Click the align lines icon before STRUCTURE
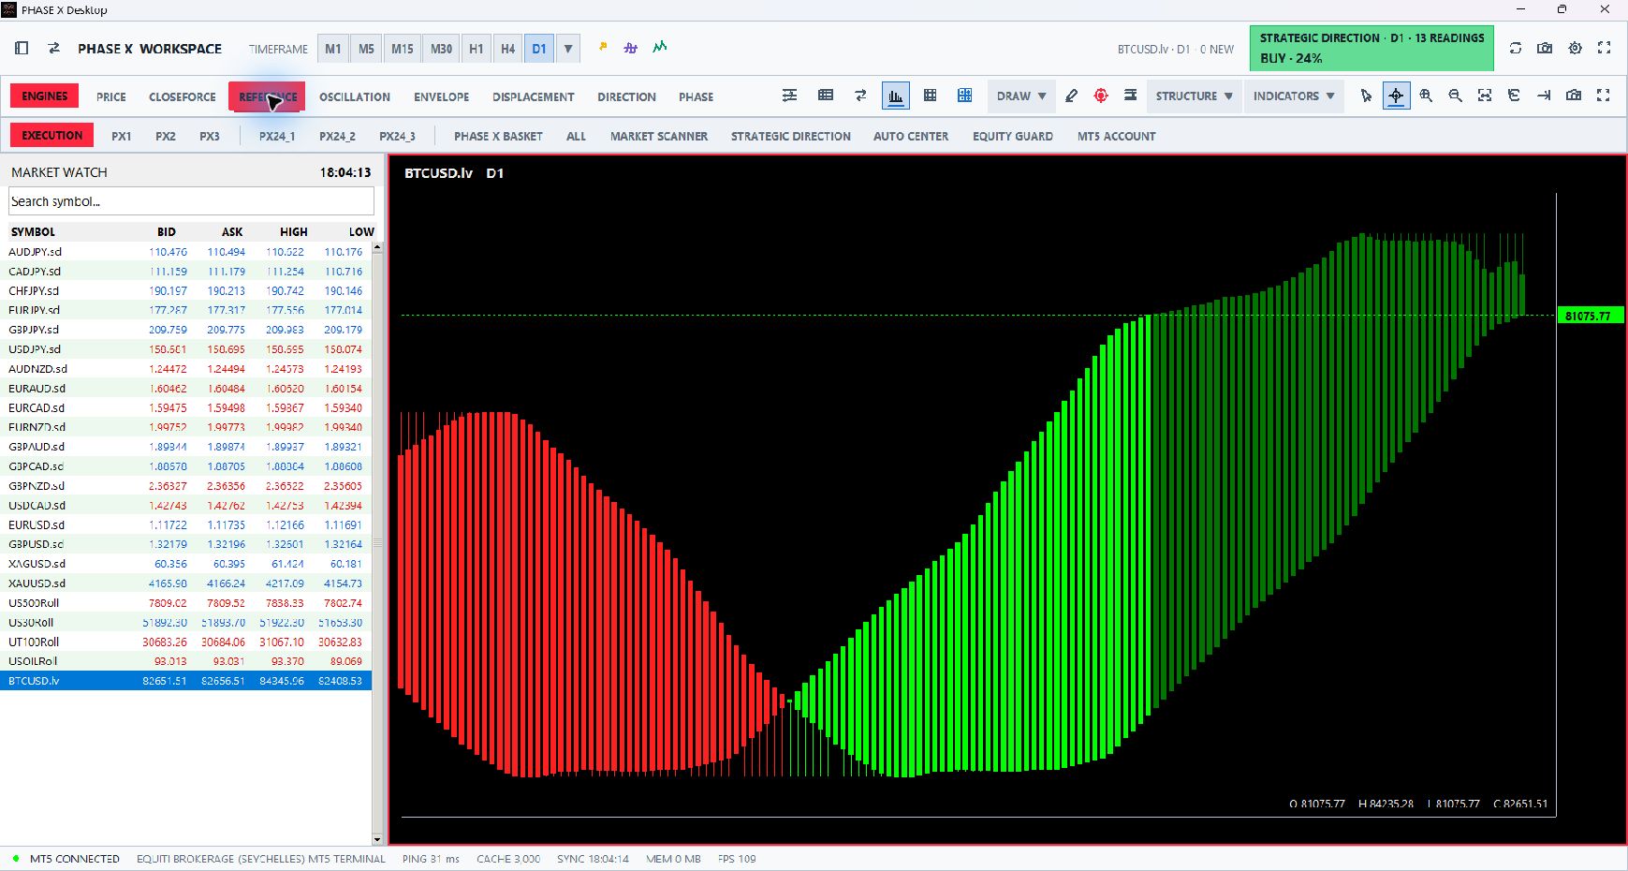Image resolution: width=1628 pixels, height=871 pixels. 1131,96
